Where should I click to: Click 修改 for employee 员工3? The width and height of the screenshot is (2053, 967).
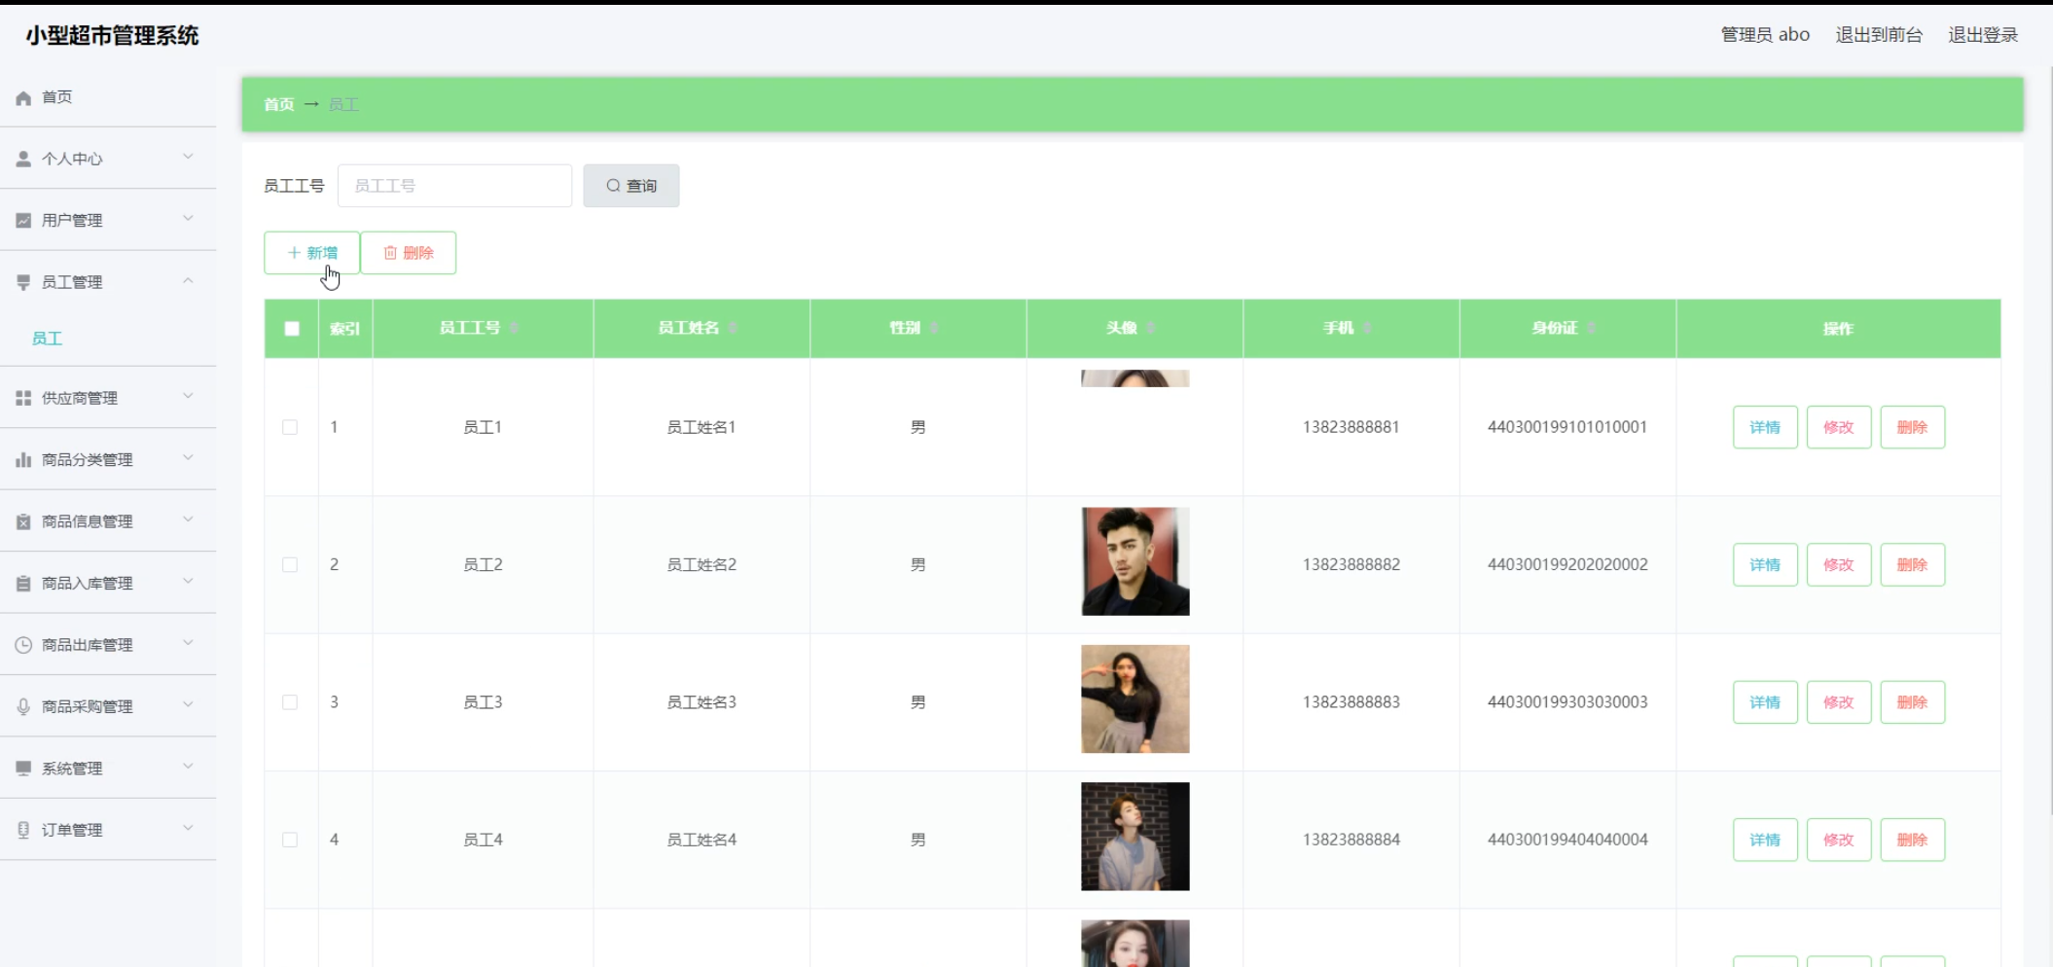click(x=1839, y=702)
